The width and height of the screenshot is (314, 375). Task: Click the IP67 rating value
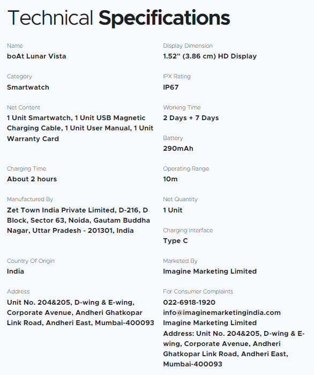171,87
